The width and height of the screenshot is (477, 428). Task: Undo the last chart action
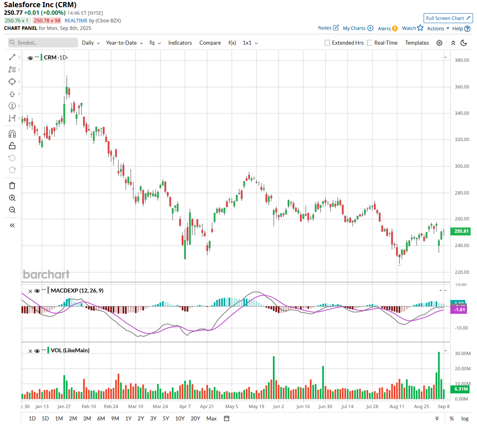pos(12,158)
